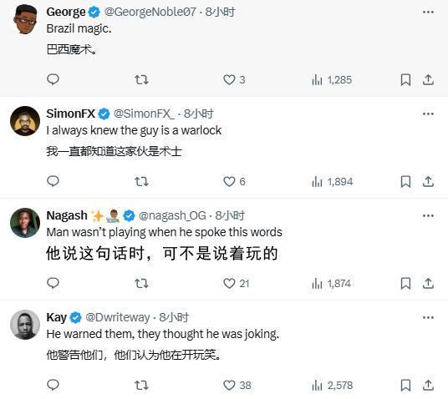Image resolution: width=448 pixels, height=399 pixels.
Task: Retweet George's Brazil magic post
Action: click(141, 79)
